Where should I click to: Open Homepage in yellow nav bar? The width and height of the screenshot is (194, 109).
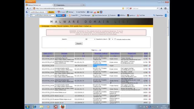[x=45, y=26]
